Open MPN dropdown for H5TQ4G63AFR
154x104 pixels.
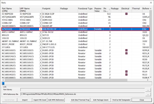(x=40, y=17)
